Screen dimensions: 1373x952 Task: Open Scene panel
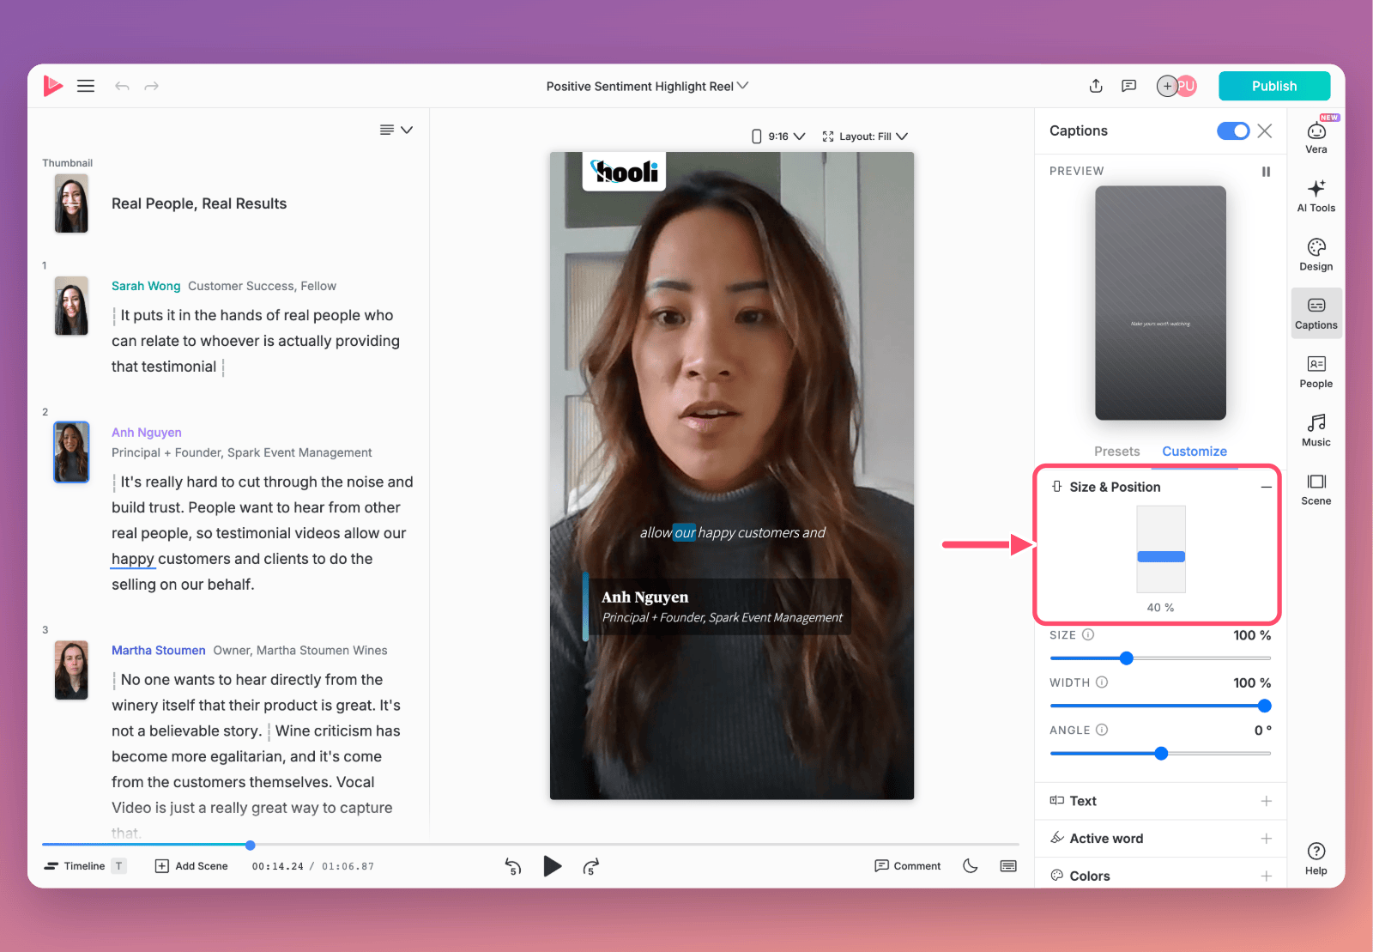[x=1316, y=488]
